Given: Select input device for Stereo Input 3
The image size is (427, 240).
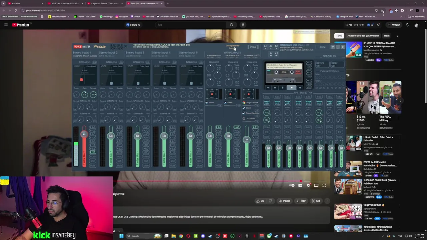Looking at the screenshot, I should 133,56.
